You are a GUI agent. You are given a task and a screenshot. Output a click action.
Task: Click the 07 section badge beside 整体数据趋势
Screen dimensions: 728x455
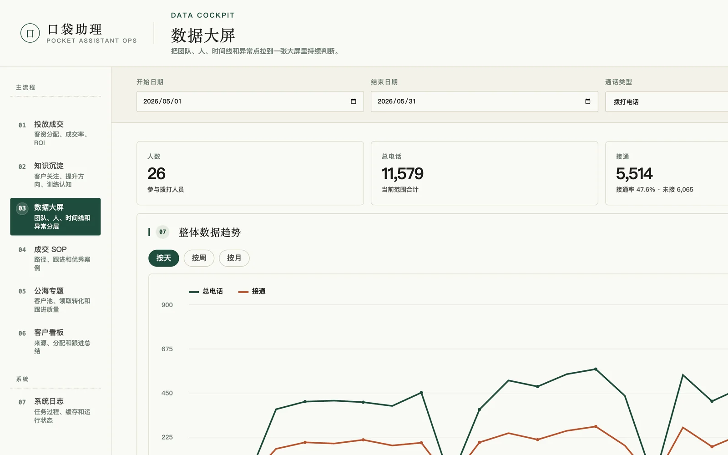(x=162, y=232)
